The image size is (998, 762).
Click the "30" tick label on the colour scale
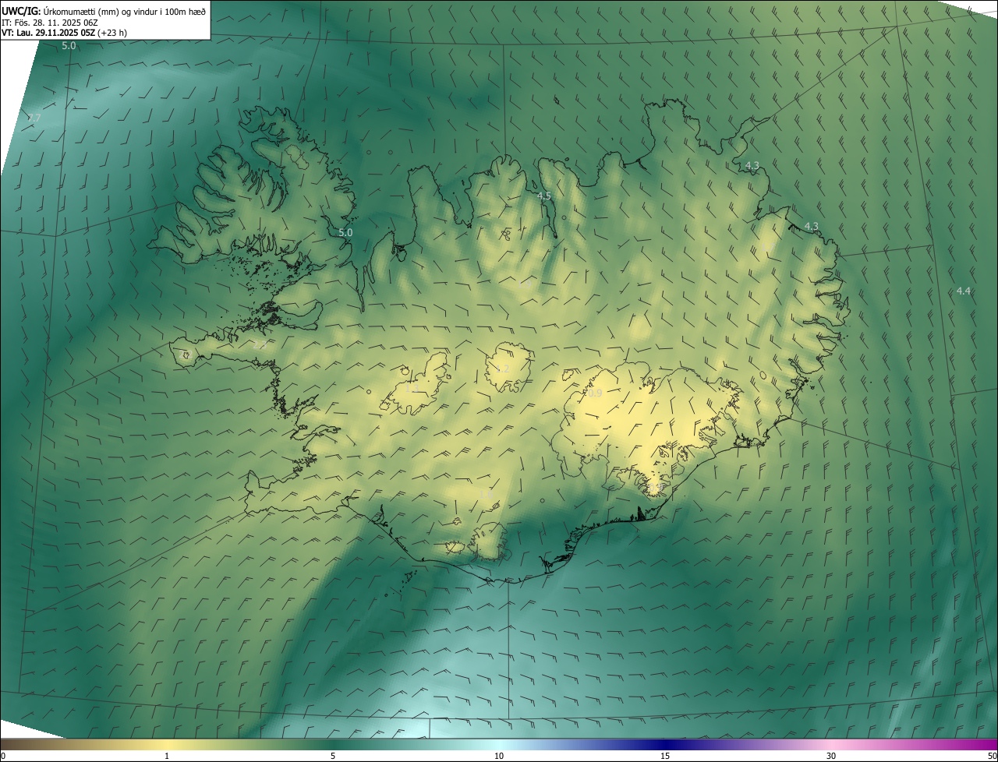pyautogui.click(x=831, y=756)
